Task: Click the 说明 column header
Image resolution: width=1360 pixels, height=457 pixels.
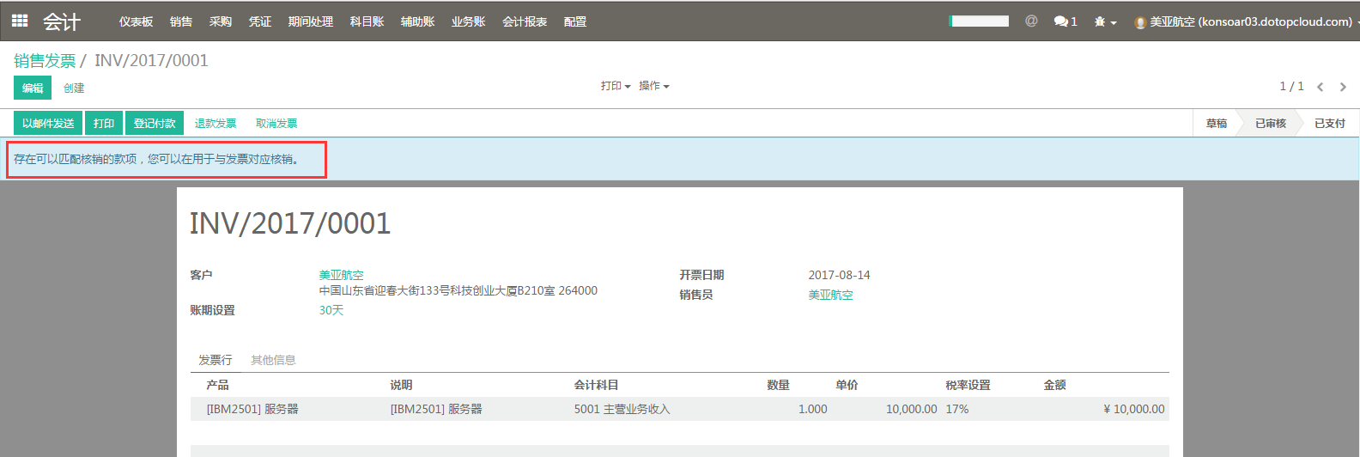Action: [401, 385]
